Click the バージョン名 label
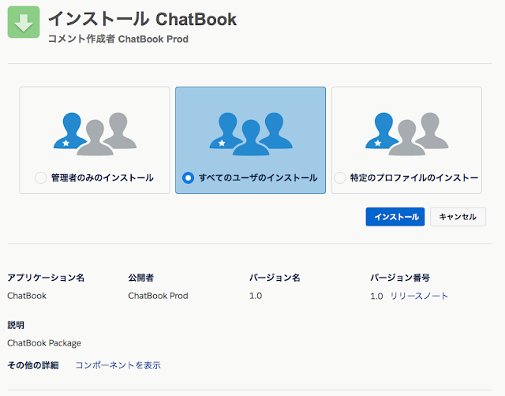This screenshot has width=505, height=396. (275, 278)
